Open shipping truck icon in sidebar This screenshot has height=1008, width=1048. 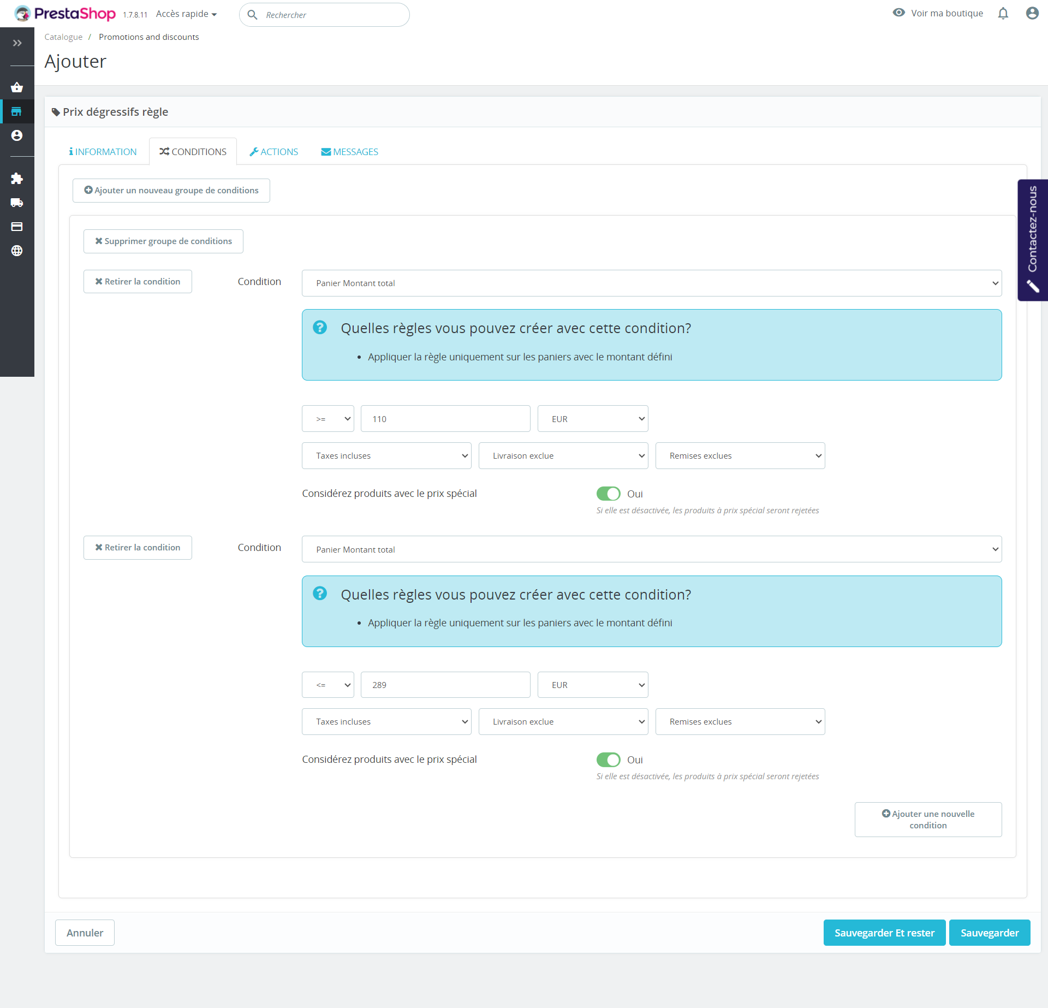17,203
